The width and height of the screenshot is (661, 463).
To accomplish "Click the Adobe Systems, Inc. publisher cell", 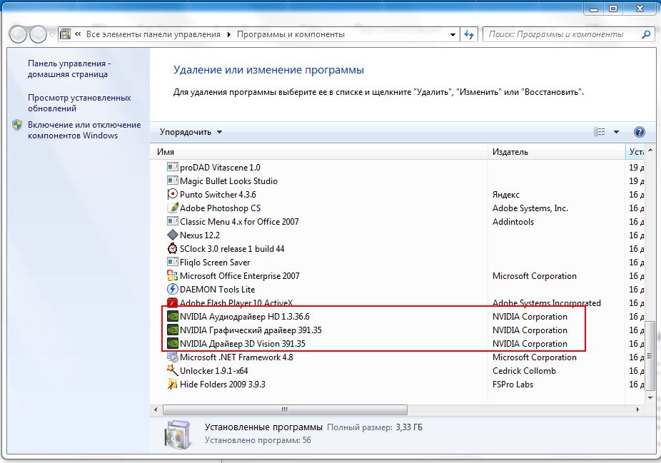I will click(530, 208).
